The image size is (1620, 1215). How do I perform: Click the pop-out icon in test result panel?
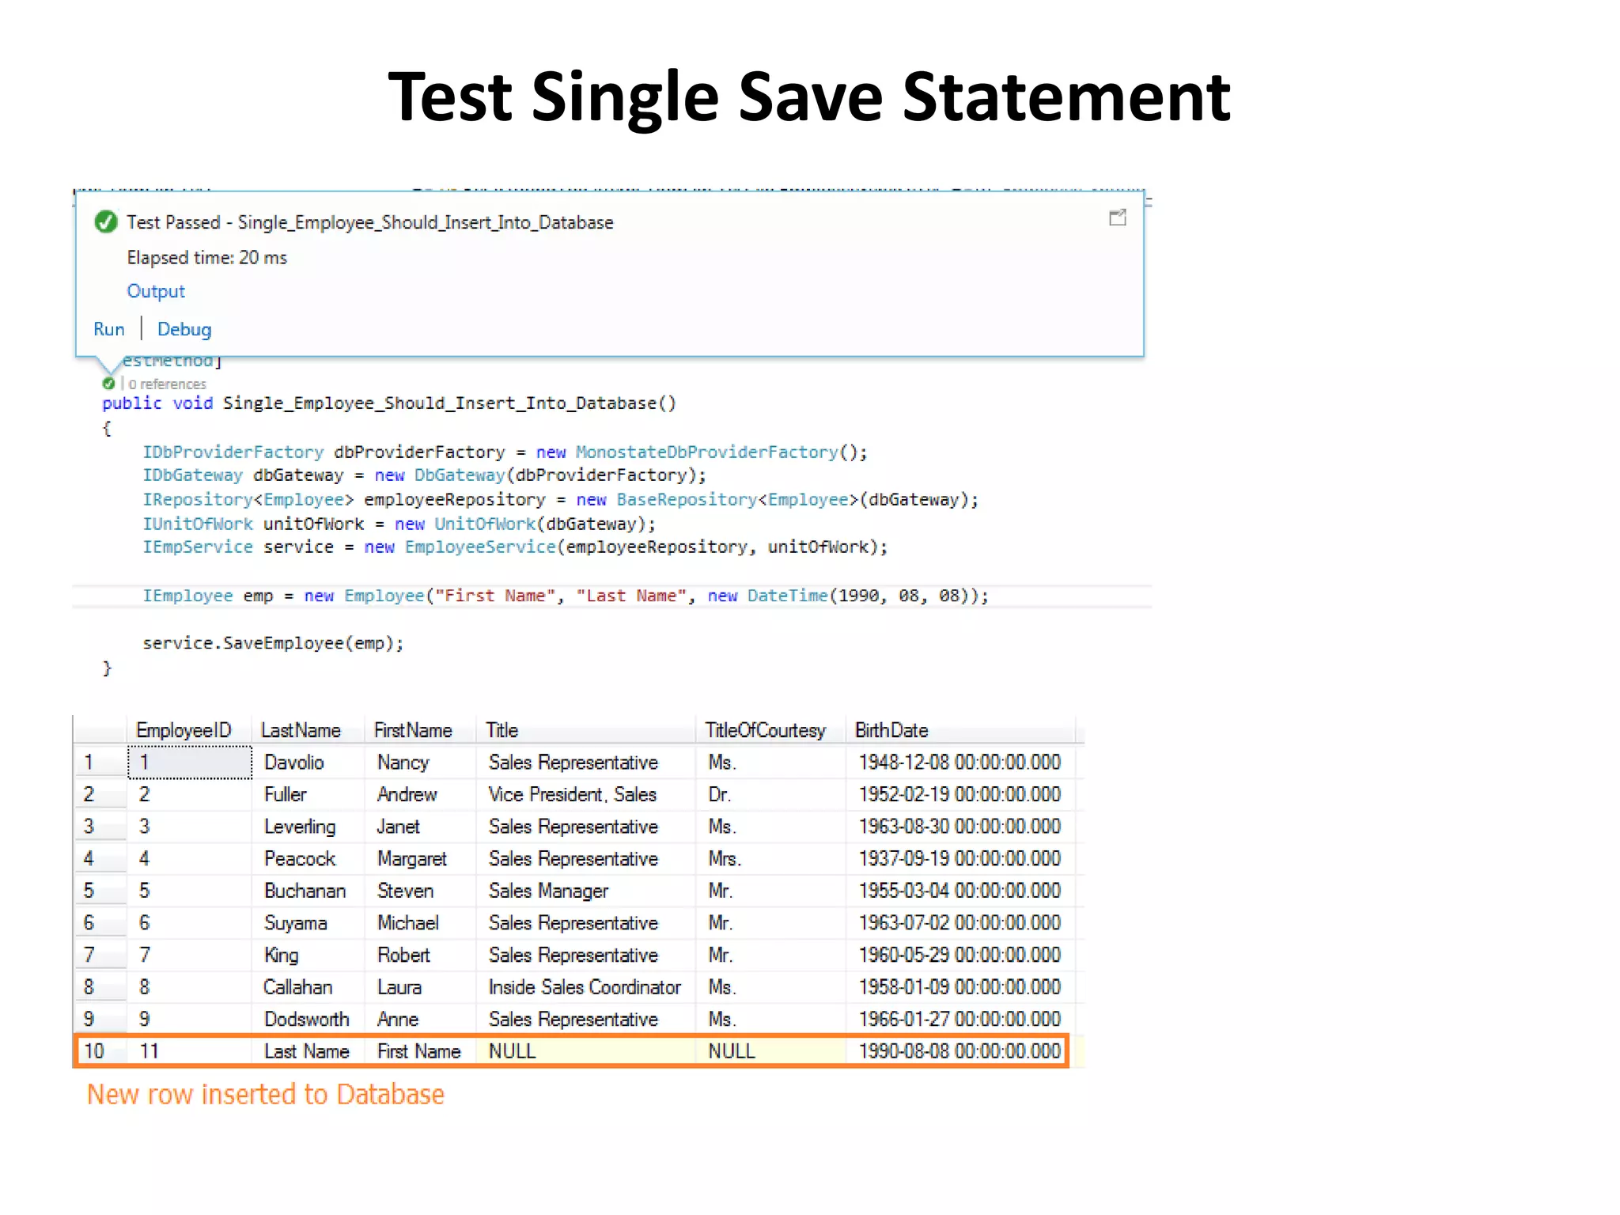(x=1118, y=218)
